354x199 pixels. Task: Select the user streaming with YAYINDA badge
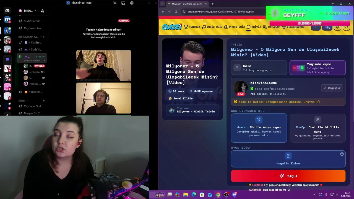[x=34, y=66]
